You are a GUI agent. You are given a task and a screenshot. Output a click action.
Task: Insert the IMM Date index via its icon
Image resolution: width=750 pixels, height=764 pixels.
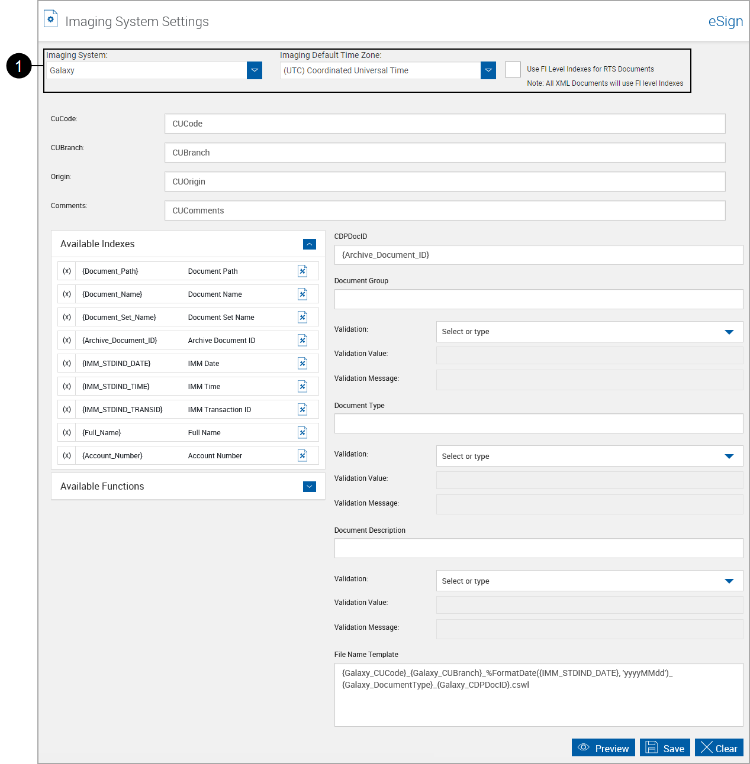[x=302, y=363]
